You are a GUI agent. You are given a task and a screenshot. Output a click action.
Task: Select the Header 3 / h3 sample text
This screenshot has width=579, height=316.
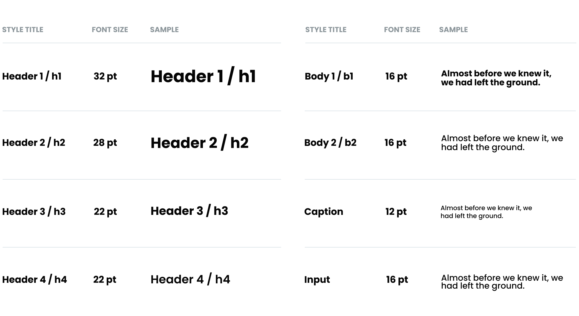click(x=189, y=211)
